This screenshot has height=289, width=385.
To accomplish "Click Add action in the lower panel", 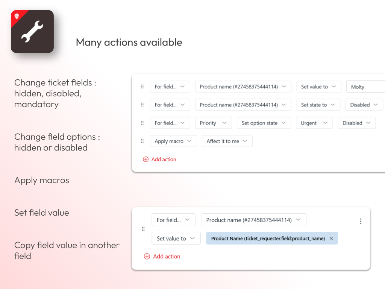I will click(x=162, y=257).
